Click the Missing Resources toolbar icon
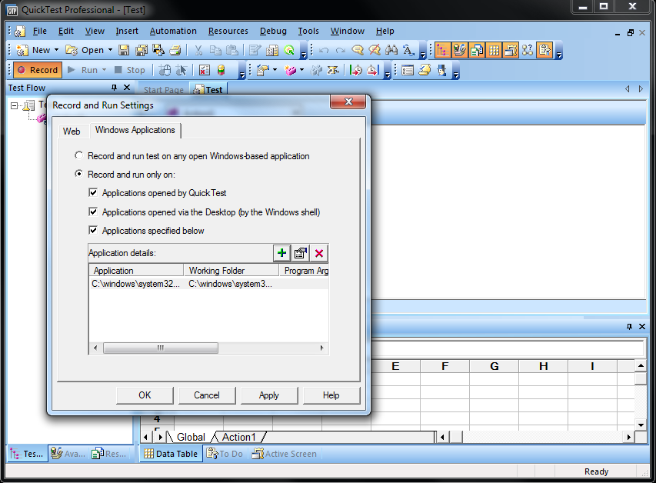 [x=528, y=50]
